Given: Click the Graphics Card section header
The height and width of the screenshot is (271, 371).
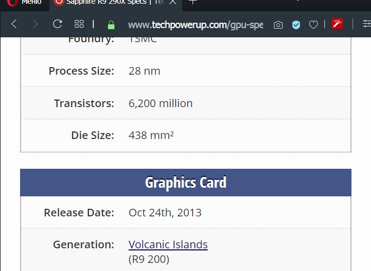Looking at the screenshot, I should pos(185,182).
